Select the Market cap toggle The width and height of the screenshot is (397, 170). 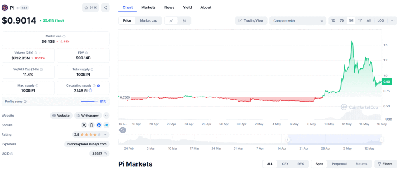pyautogui.click(x=148, y=21)
